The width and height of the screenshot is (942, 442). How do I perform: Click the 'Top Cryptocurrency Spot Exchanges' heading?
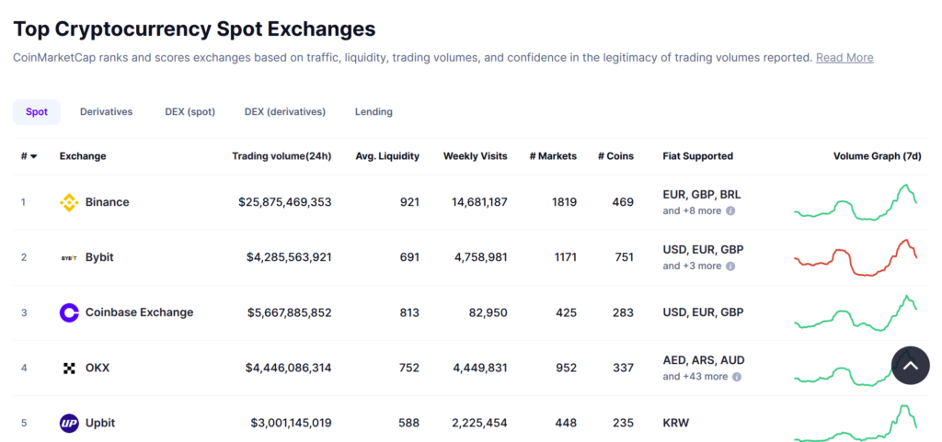tap(195, 28)
